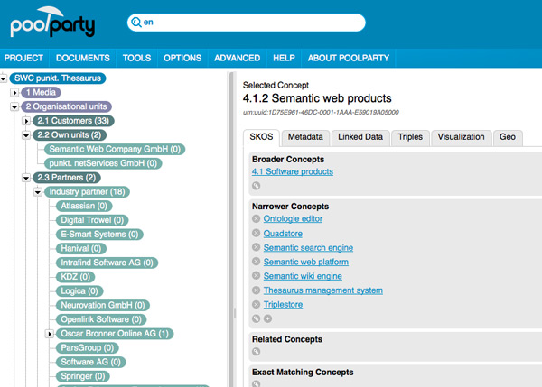Switch to the Triples tab
The width and height of the screenshot is (542, 387).
point(410,137)
